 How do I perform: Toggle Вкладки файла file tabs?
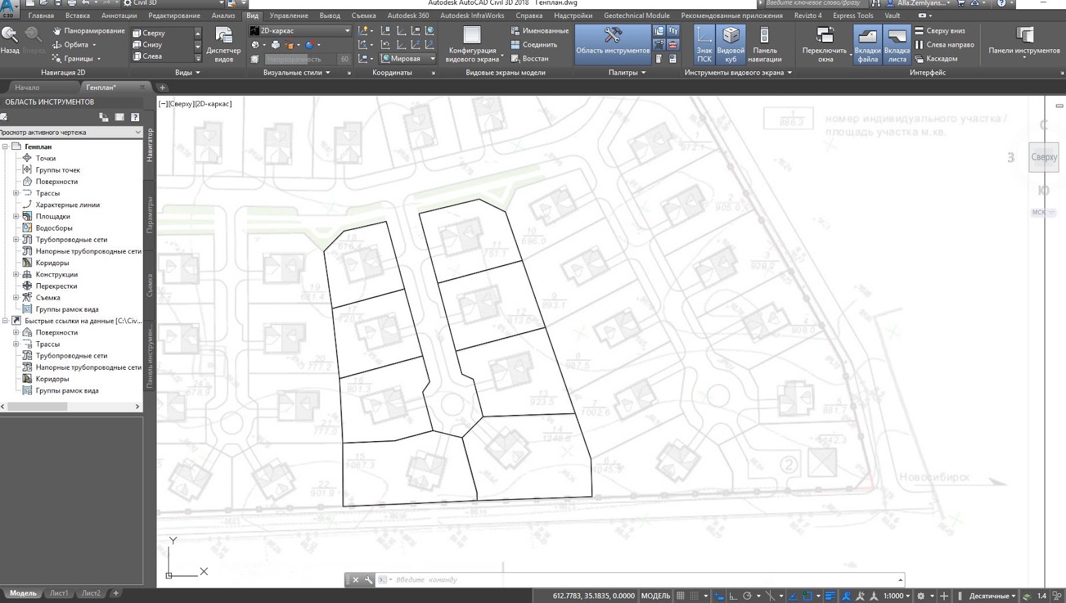pyautogui.click(x=867, y=45)
